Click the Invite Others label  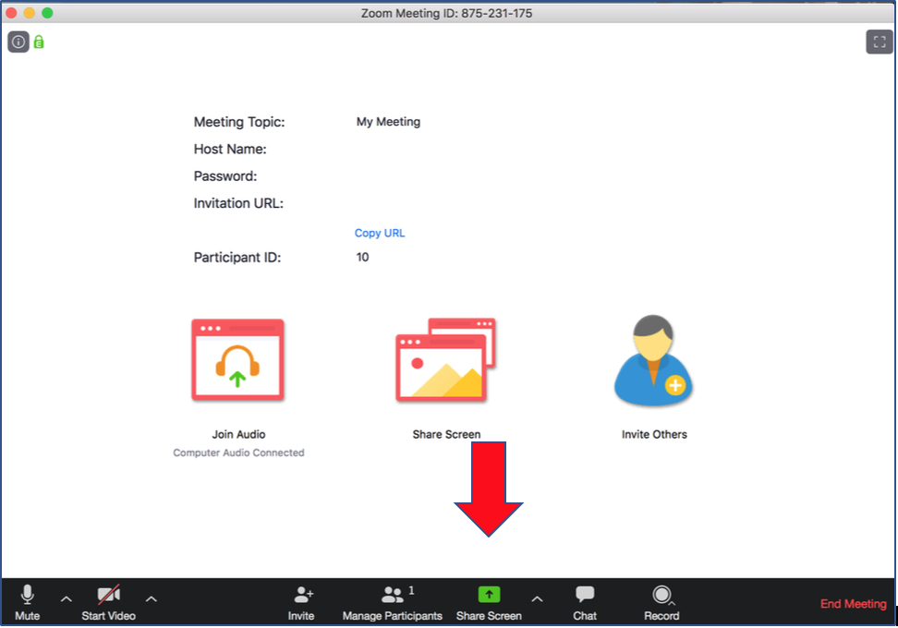tap(654, 434)
